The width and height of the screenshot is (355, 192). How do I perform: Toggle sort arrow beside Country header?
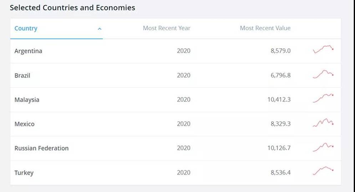pos(100,29)
